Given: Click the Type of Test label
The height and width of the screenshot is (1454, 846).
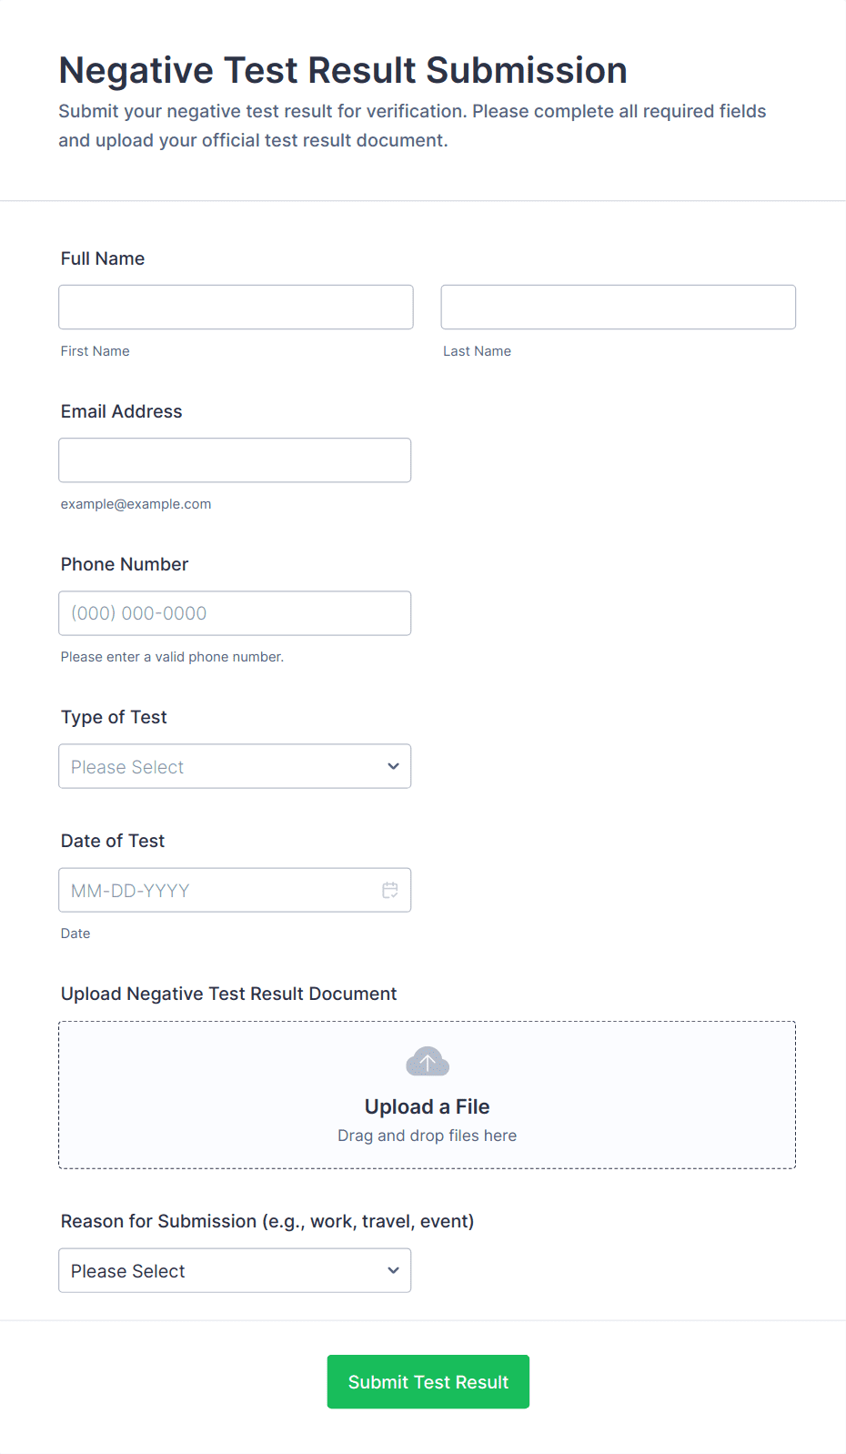Looking at the screenshot, I should [x=114, y=717].
